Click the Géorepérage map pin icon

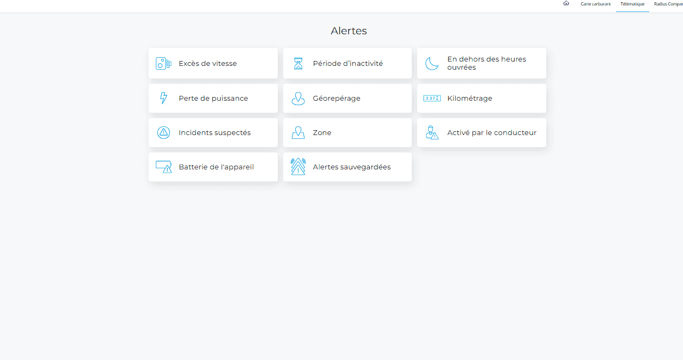coord(298,99)
